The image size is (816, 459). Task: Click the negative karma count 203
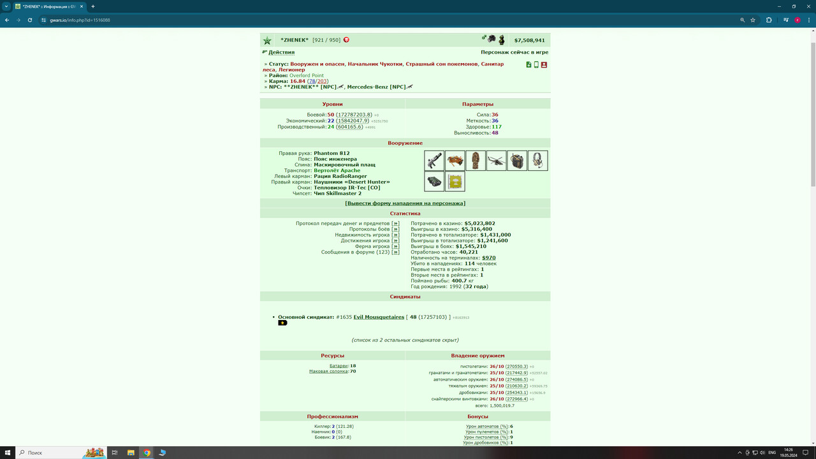click(322, 81)
